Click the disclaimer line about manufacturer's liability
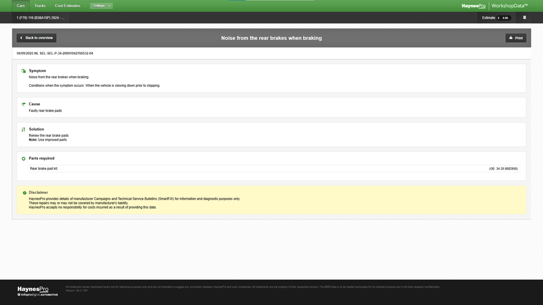Viewport: 543px width, 305px height. tap(78, 203)
